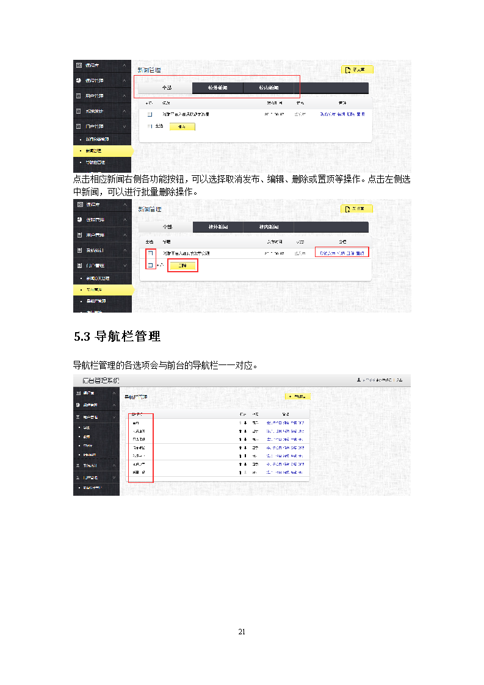This screenshot has height=685, width=484.
Task: Click 取消发布 link in middle screenshot news row
Action: pos(328,253)
